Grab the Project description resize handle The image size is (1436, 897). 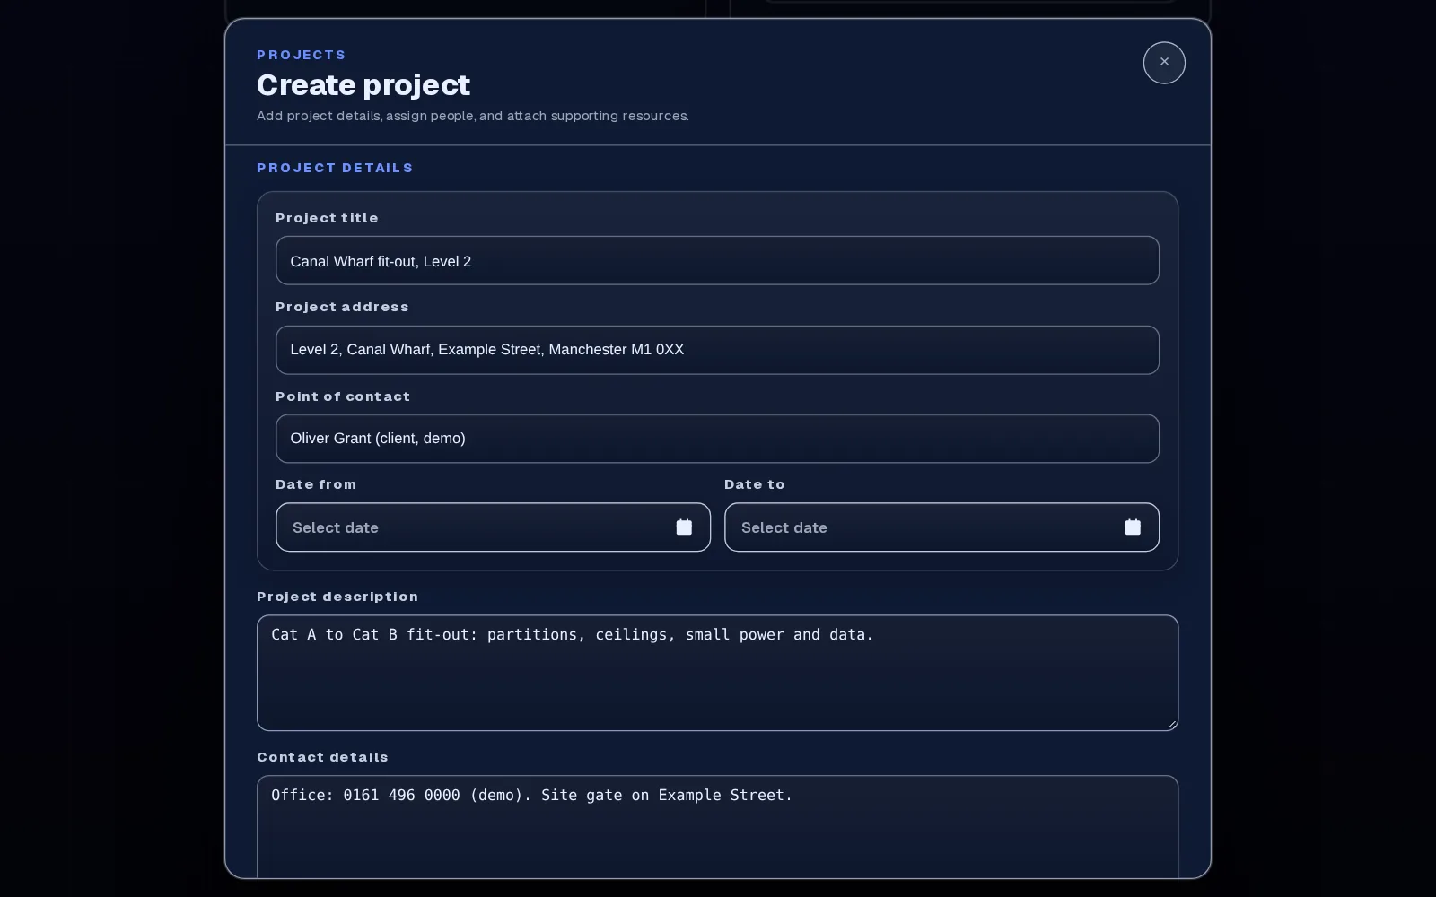[1172, 725]
